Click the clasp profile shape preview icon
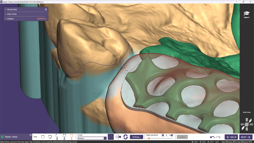The height and width of the screenshot is (143, 254). (x=111, y=137)
